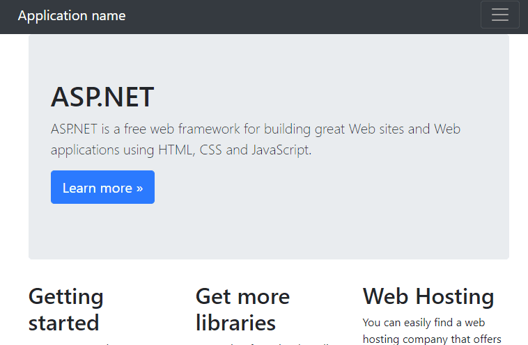Click the Get more libraries heading
The image size is (528, 345).
click(243, 310)
